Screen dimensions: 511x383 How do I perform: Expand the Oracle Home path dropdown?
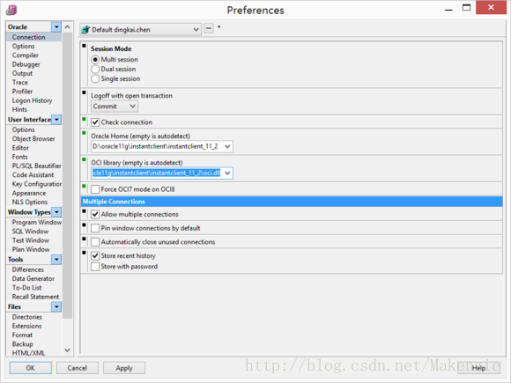click(227, 146)
